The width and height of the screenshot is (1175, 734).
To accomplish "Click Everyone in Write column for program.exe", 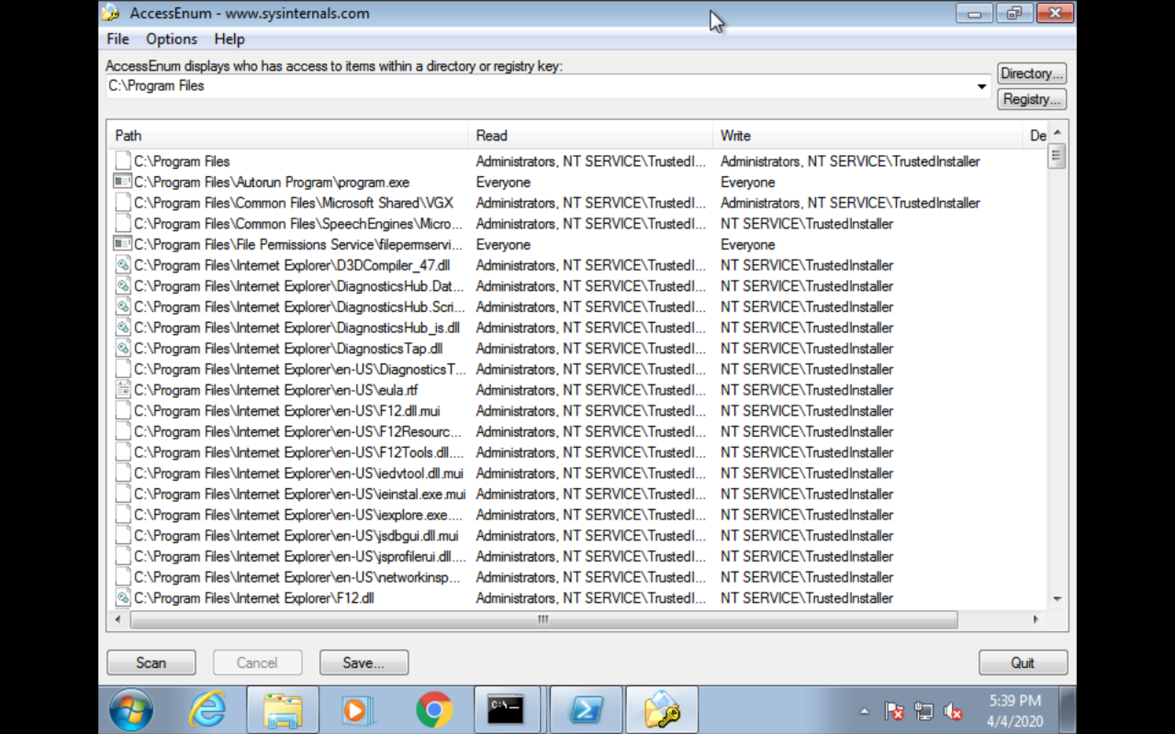I will tap(748, 182).
